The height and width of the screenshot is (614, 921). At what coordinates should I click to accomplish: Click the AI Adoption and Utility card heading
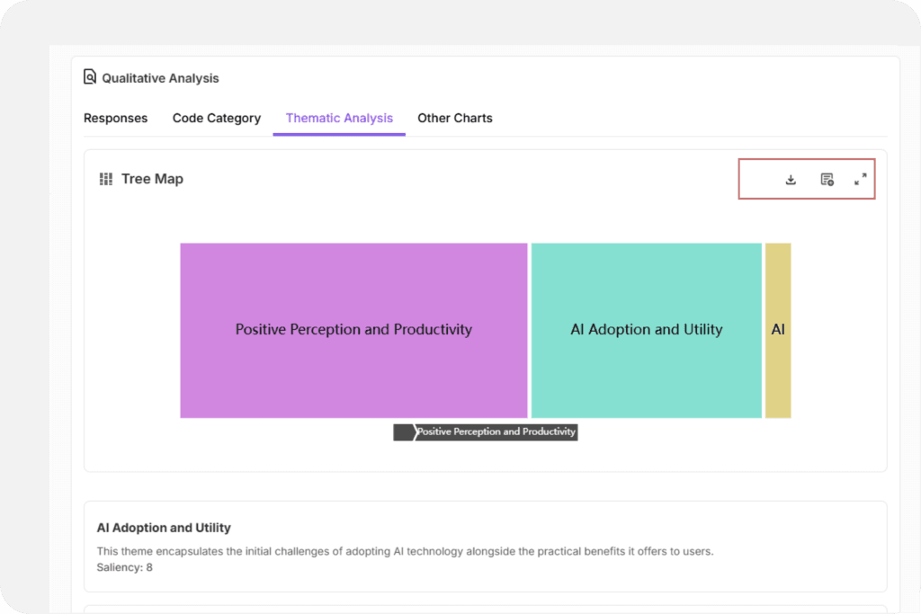(164, 528)
